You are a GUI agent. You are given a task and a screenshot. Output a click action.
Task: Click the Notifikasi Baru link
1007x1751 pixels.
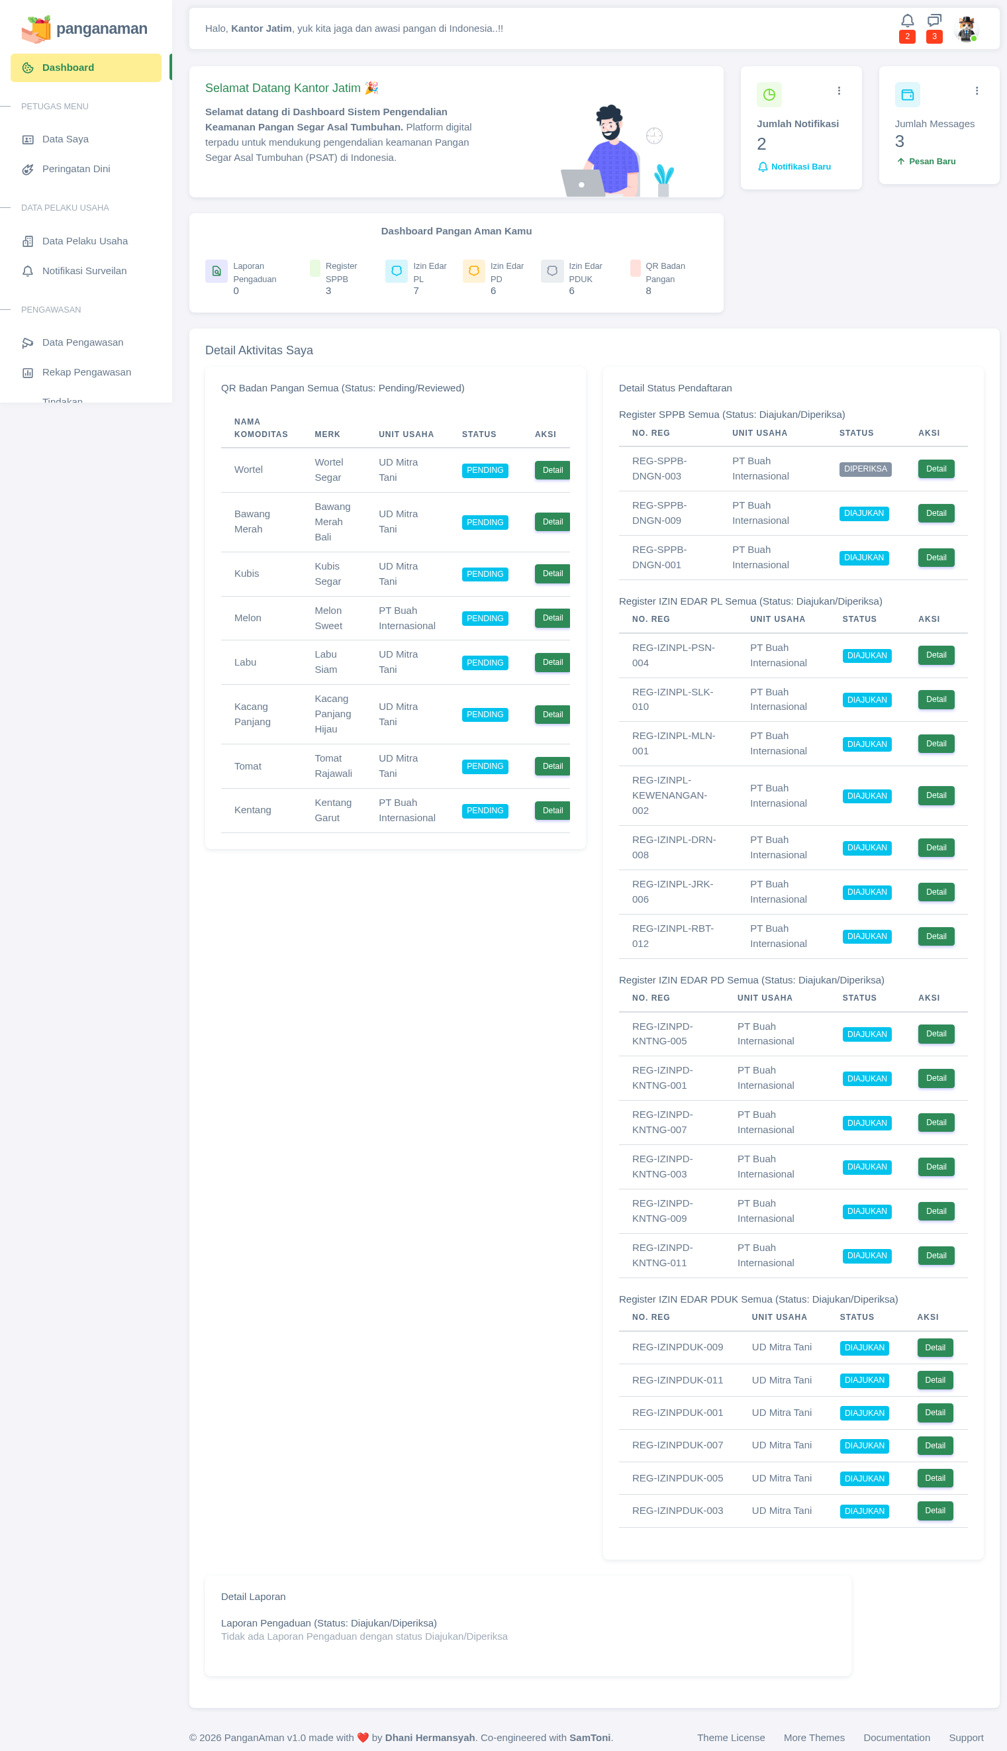tap(794, 167)
